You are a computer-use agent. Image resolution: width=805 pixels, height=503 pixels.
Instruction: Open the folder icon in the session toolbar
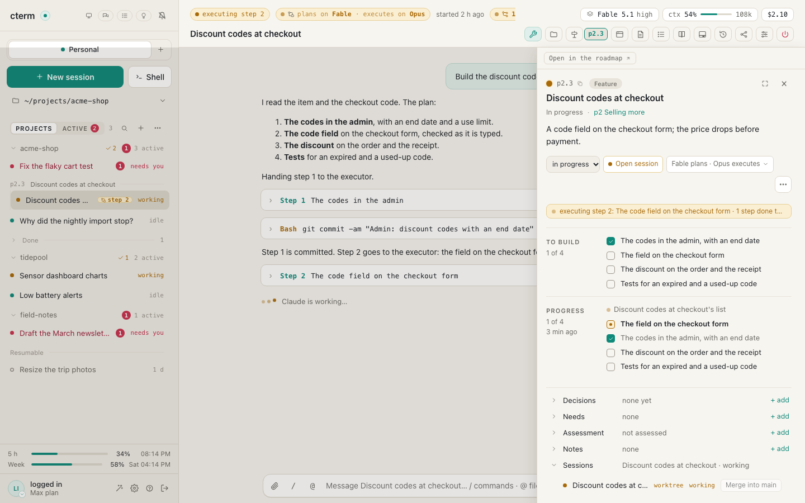(553, 34)
